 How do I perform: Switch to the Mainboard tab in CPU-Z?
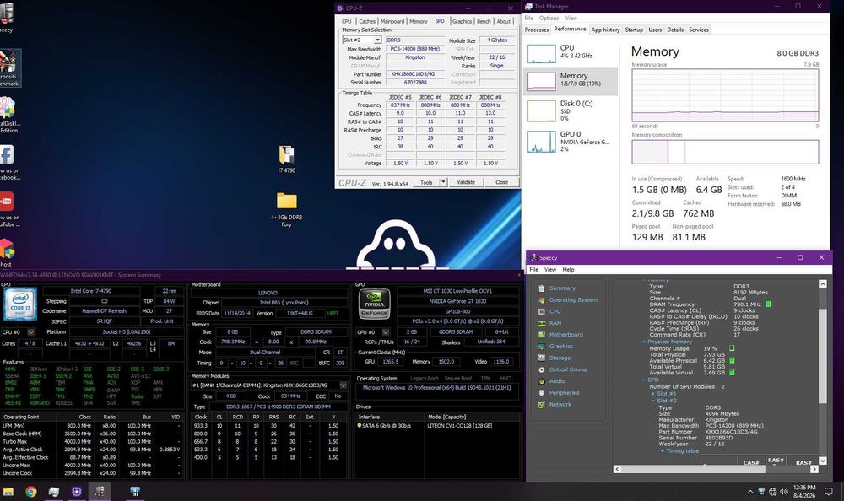click(x=392, y=22)
